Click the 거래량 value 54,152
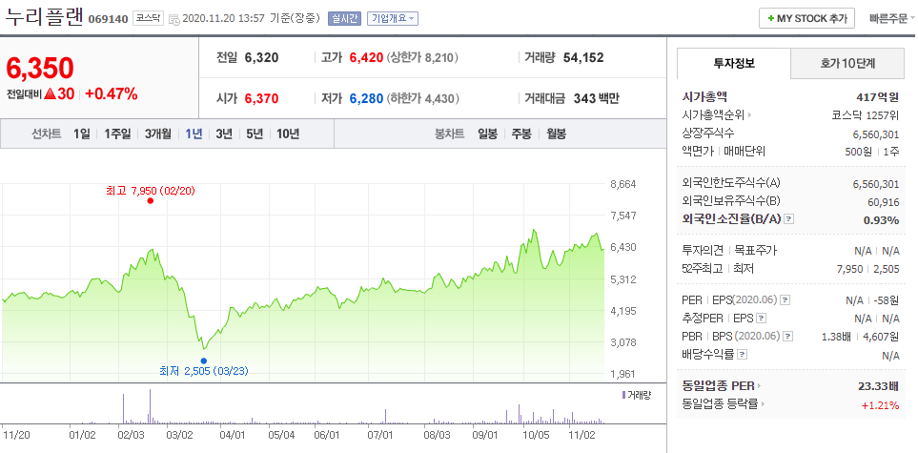The image size is (918, 453). pos(583,57)
